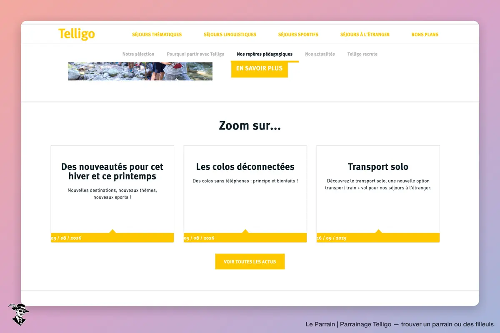The image size is (500, 333).
Task: Select the Nos repères pédagogiques tab
Action: pos(265,54)
